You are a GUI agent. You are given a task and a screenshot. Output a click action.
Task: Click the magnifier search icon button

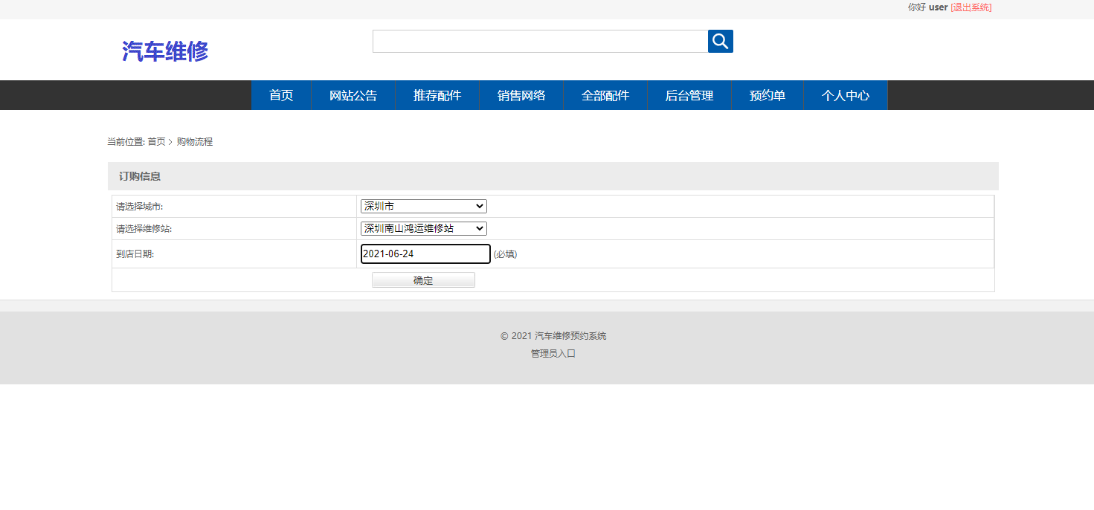point(720,42)
